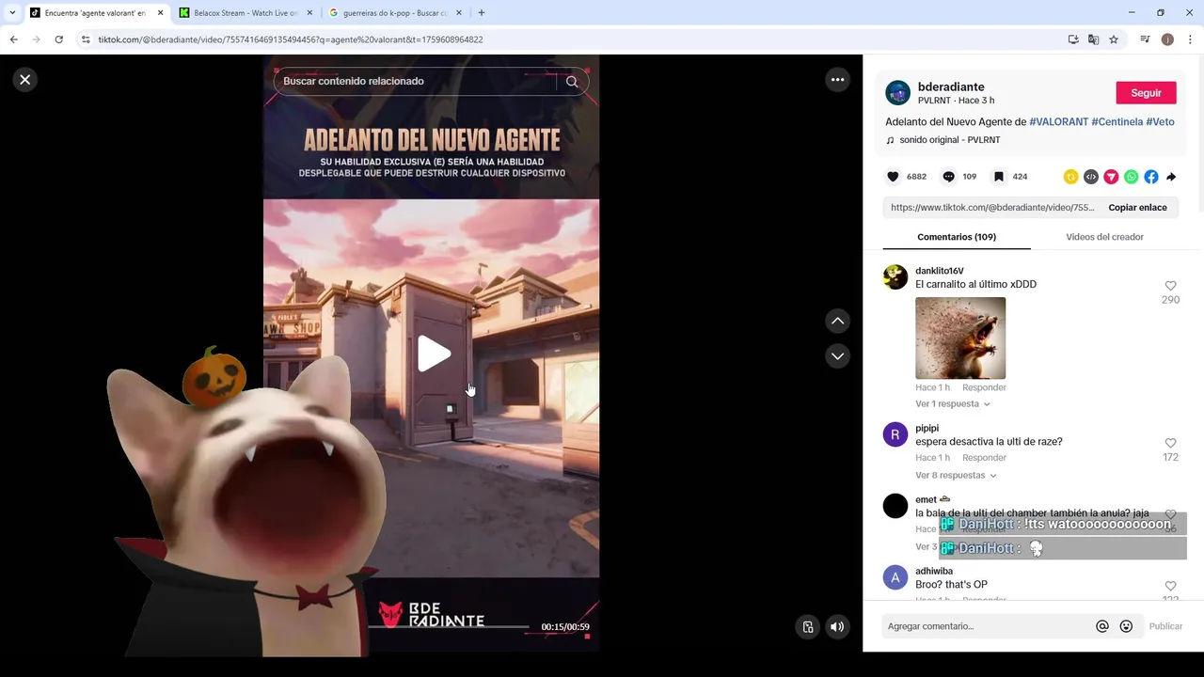Open emet's black profile avatar

(895, 506)
